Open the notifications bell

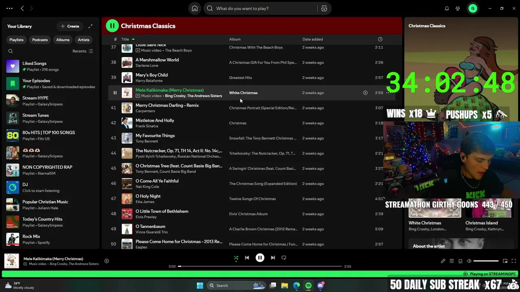[447, 8]
